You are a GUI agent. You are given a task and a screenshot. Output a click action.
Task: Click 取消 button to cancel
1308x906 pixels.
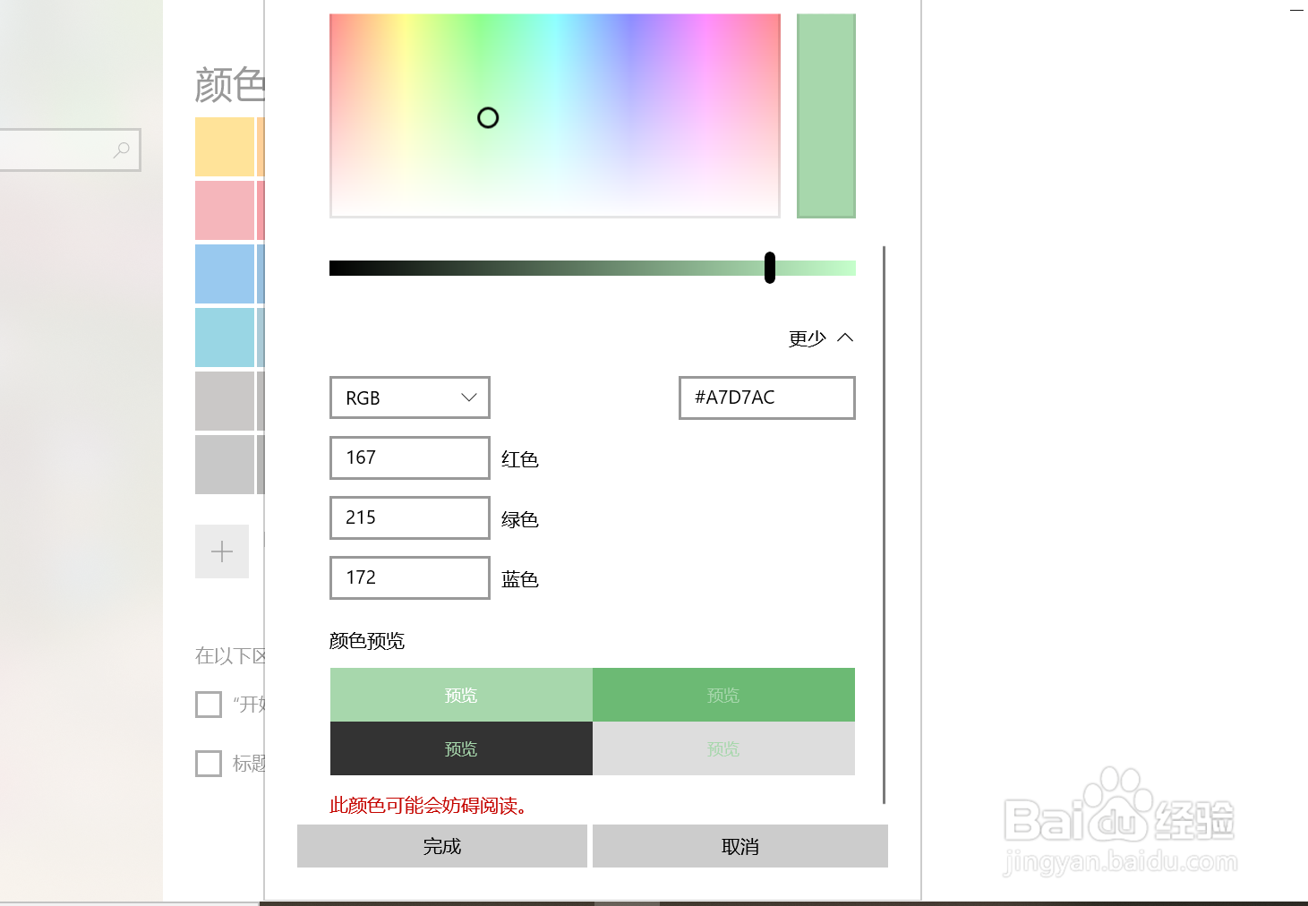point(739,846)
